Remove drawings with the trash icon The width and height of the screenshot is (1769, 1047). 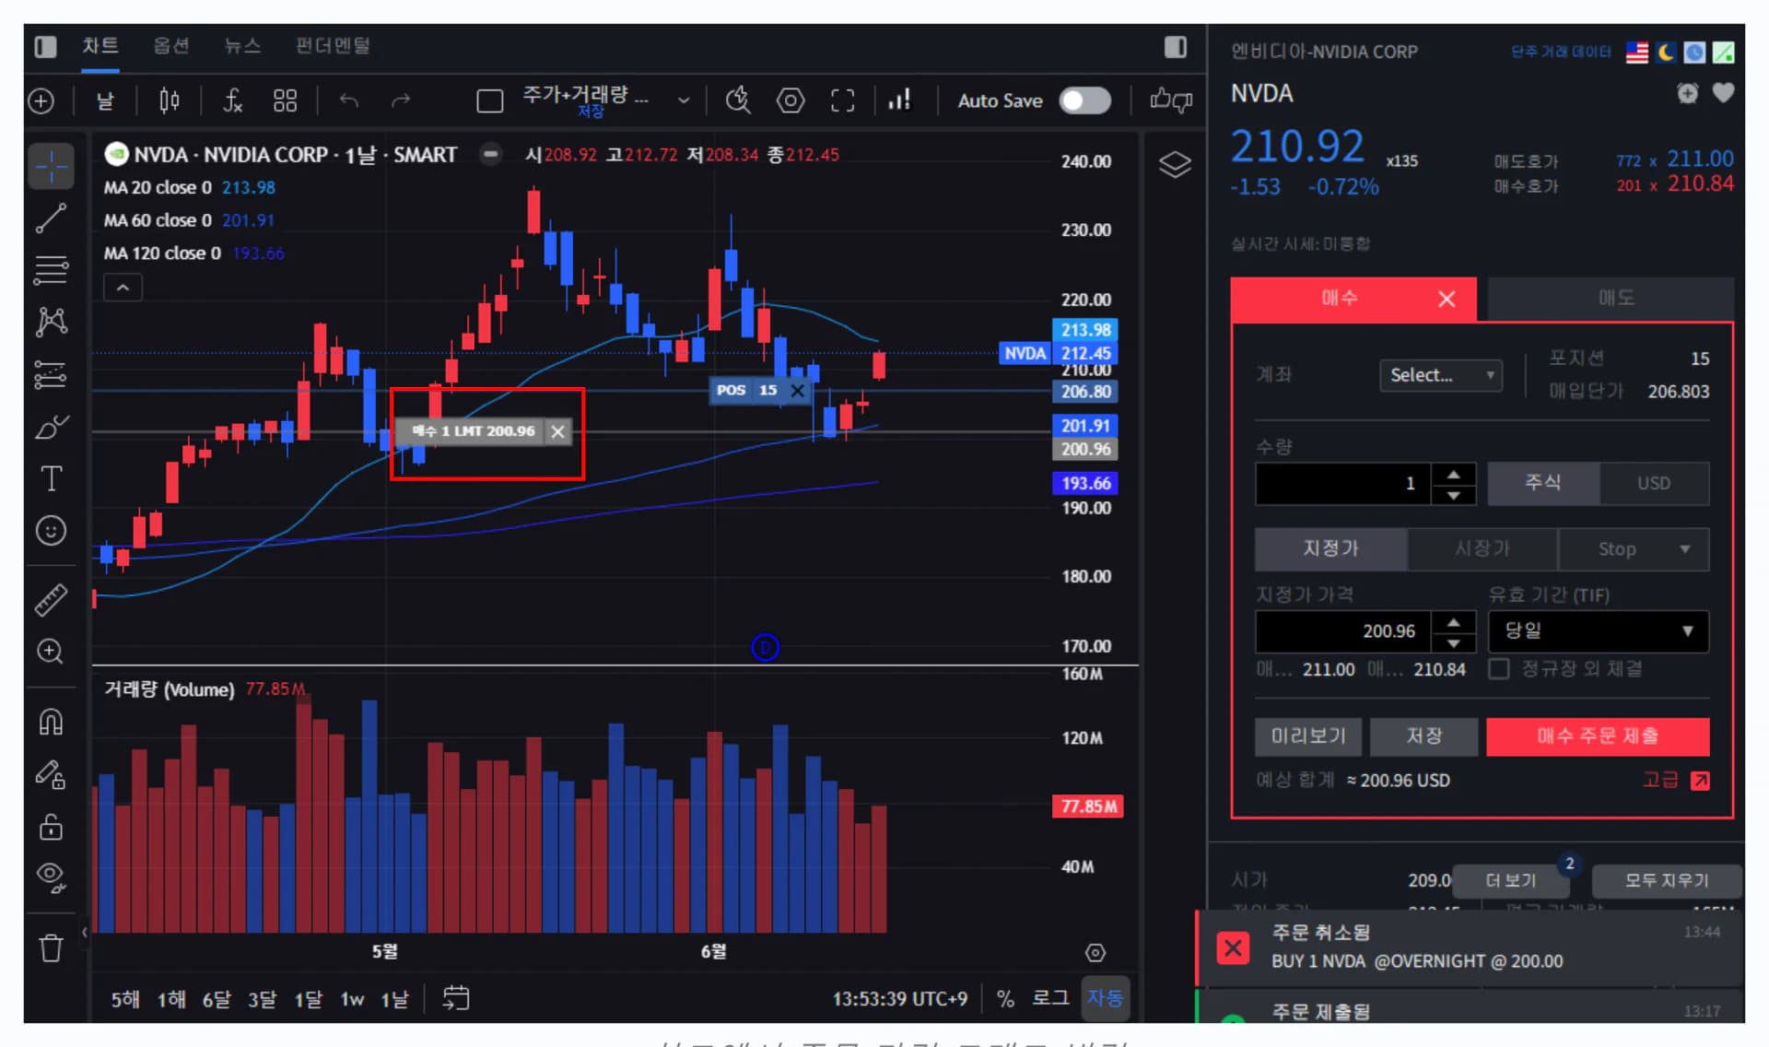pos(52,947)
